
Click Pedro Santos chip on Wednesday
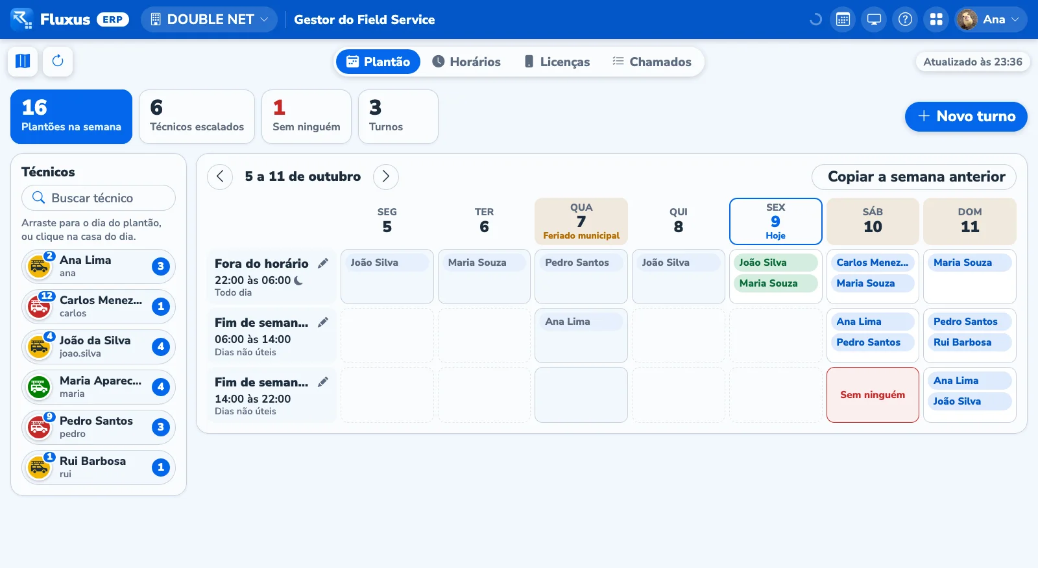(x=581, y=263)
